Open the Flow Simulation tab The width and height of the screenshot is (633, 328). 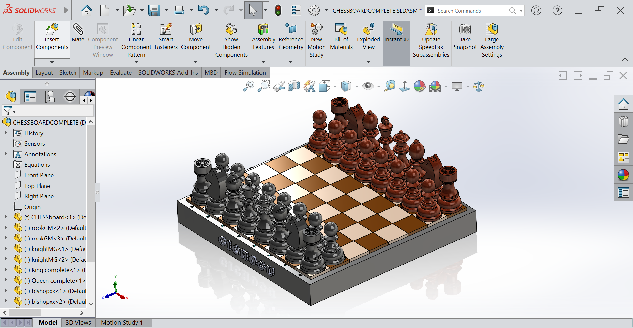245,73
